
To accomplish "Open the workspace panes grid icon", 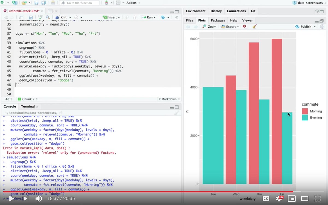I will click(x=118, y=3).
